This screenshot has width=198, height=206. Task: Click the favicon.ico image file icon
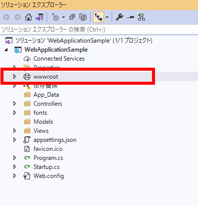27,149
